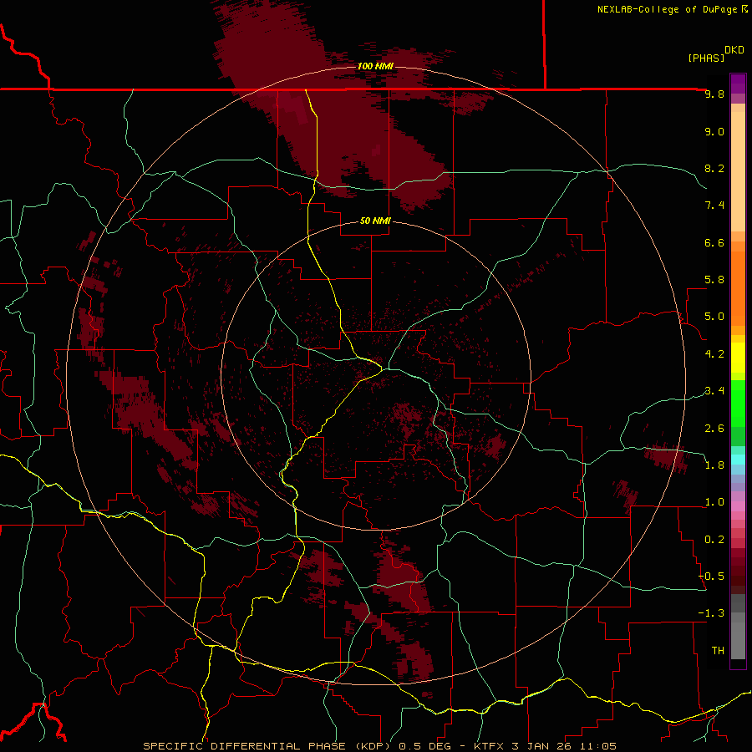Click the 3.4 legend value

click(x=714, y=391)
